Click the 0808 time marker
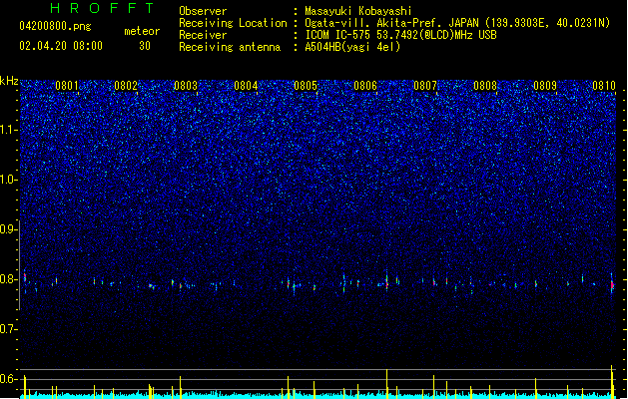Image resolution: width=628 pixels, height=399 pixels. coord(485,86)
